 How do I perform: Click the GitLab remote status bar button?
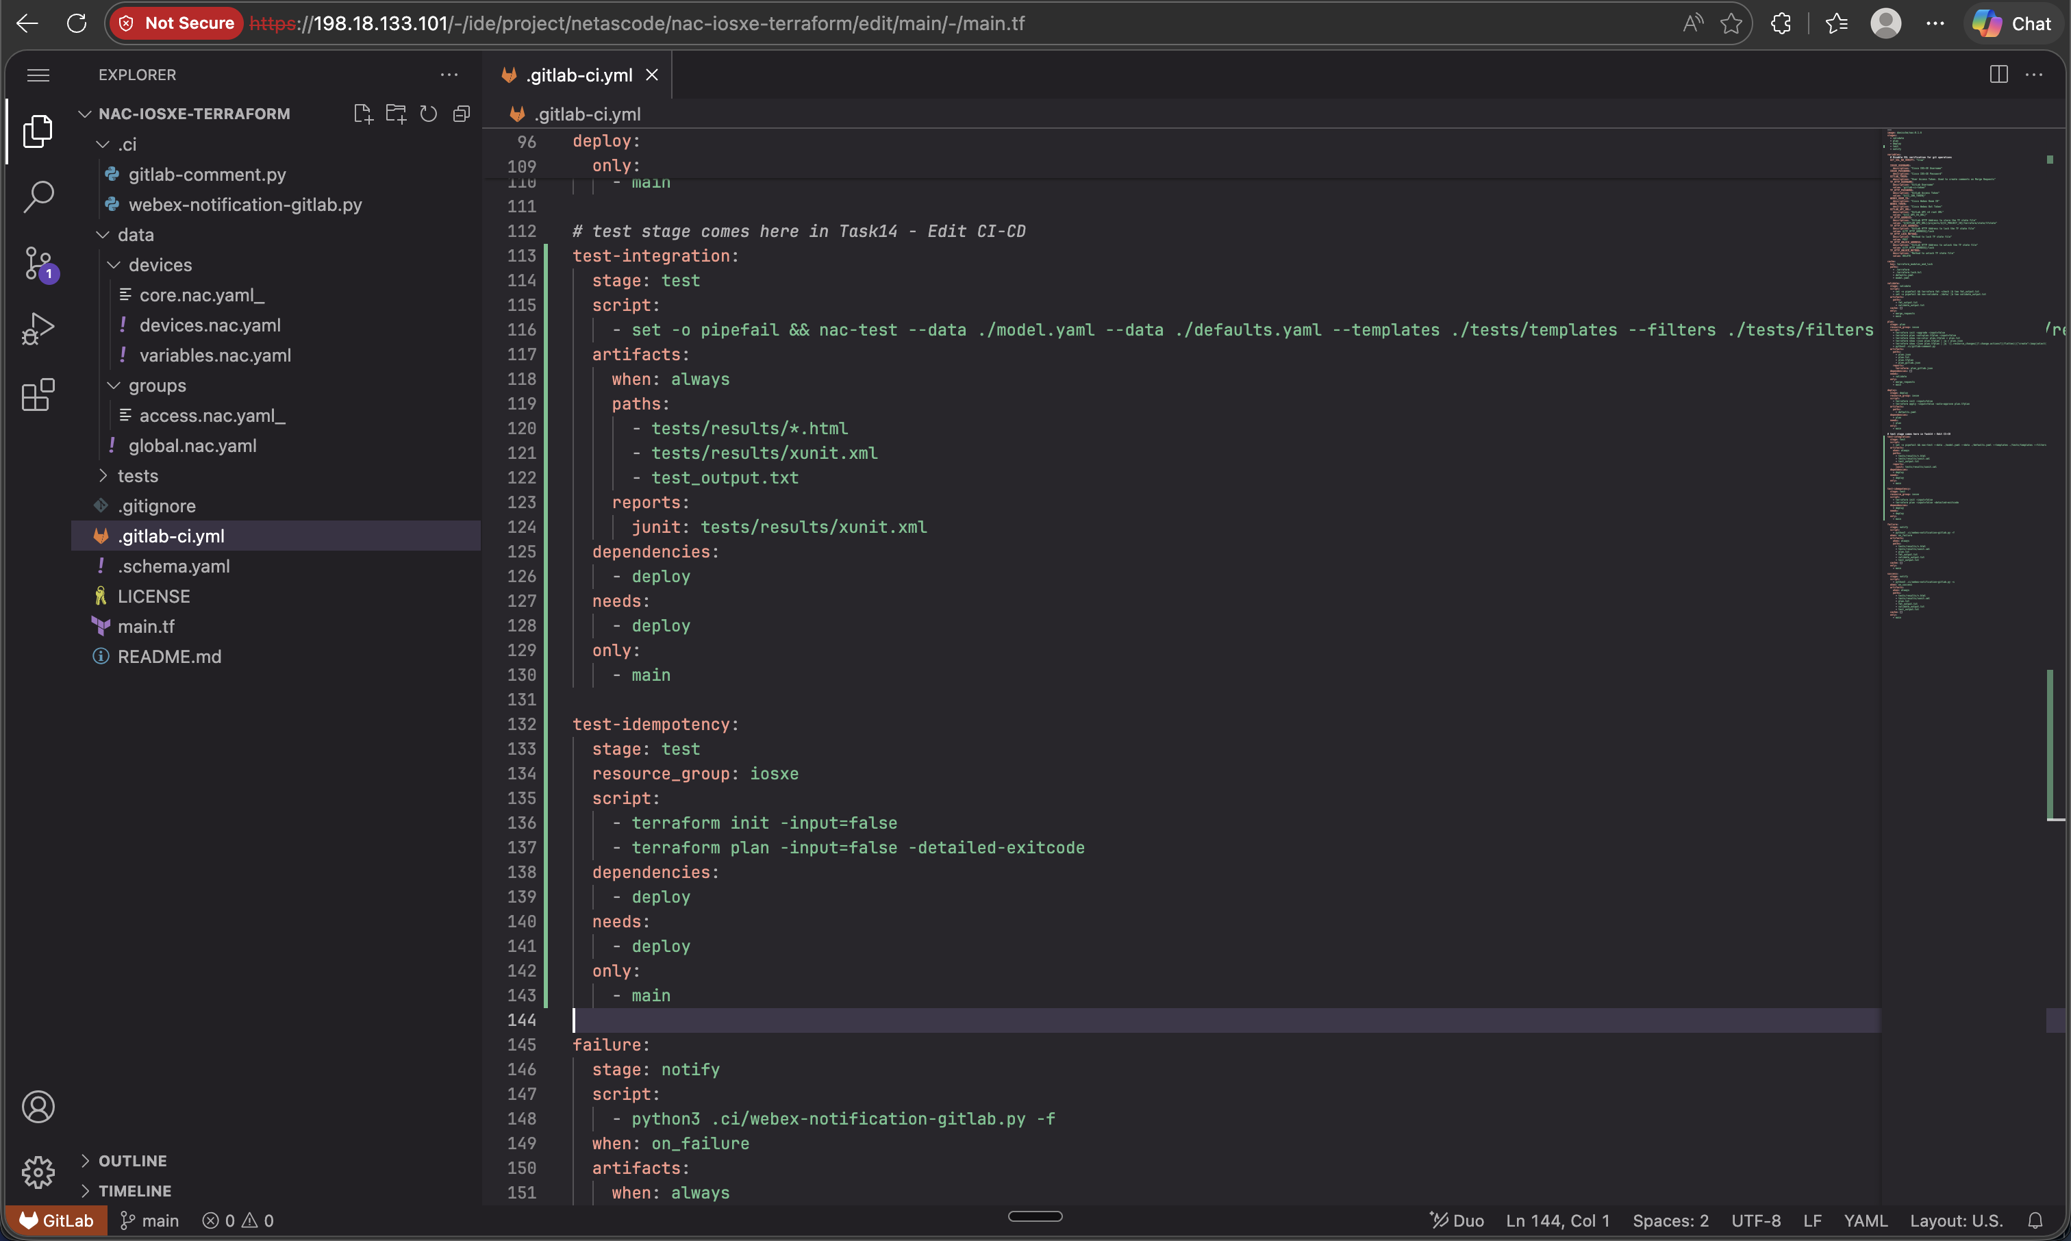(56, 1221)
